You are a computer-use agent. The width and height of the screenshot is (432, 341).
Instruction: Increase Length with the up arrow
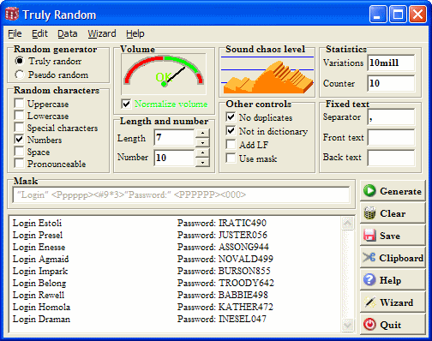tap(202, 133)
